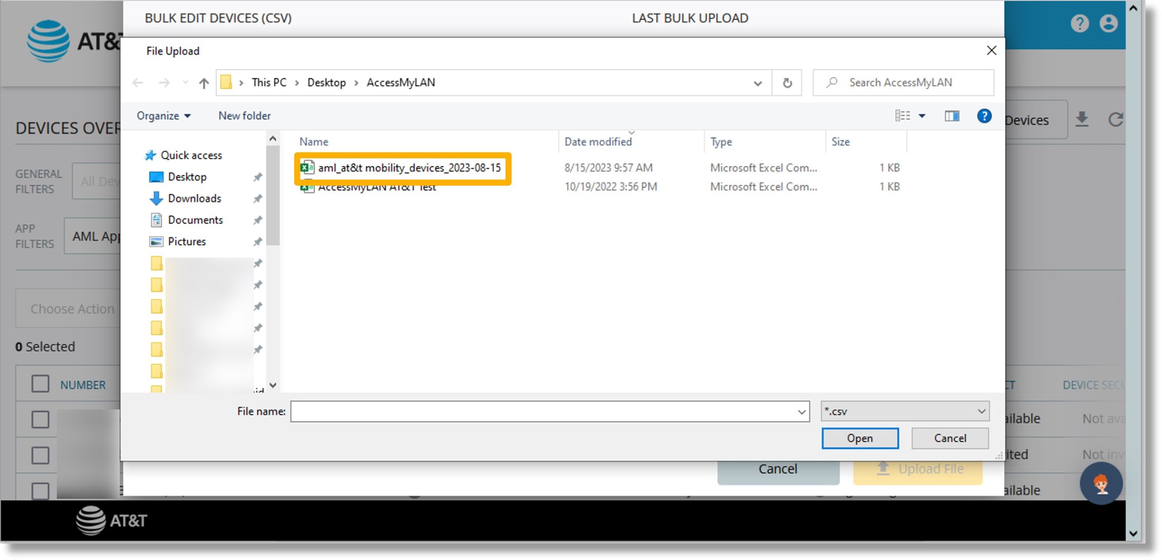This screenshot has height=560, width=1162.
Task: Open the Choose Action dropdown
Action: coord(68,309)
